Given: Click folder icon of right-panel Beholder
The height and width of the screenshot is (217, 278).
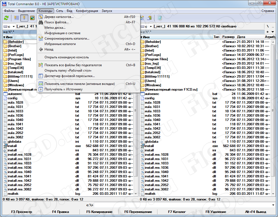Looking at the screenshot, I should point(142,42).
